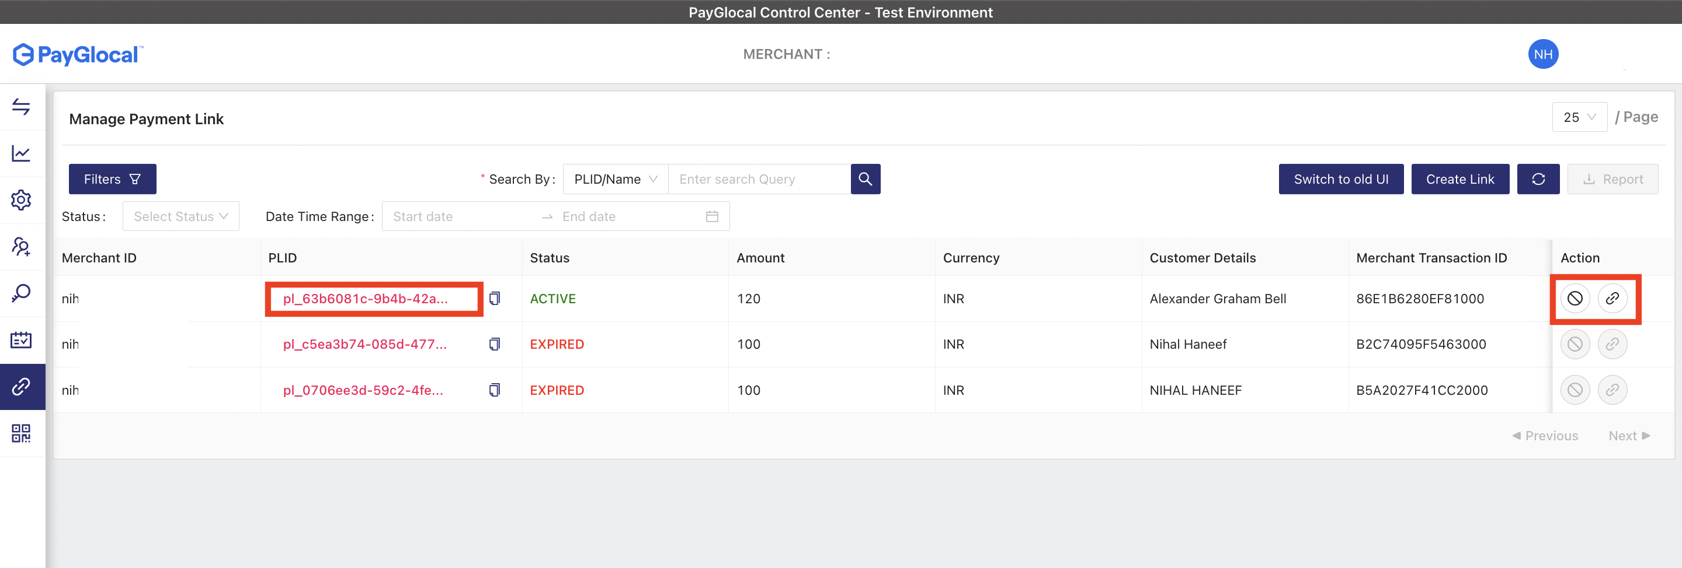Open the calendar schedule sidebar icon
The width and height of the screenshot is (1682, 568).
[22, 340]
